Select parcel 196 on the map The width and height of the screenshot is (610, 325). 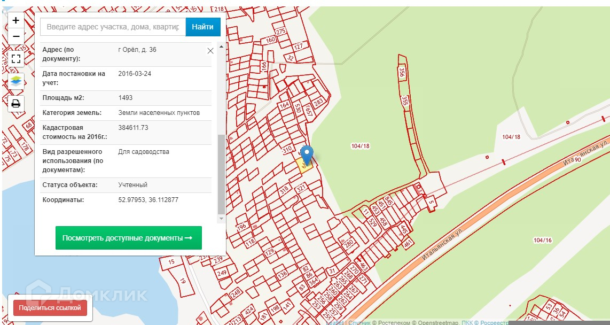242,227
